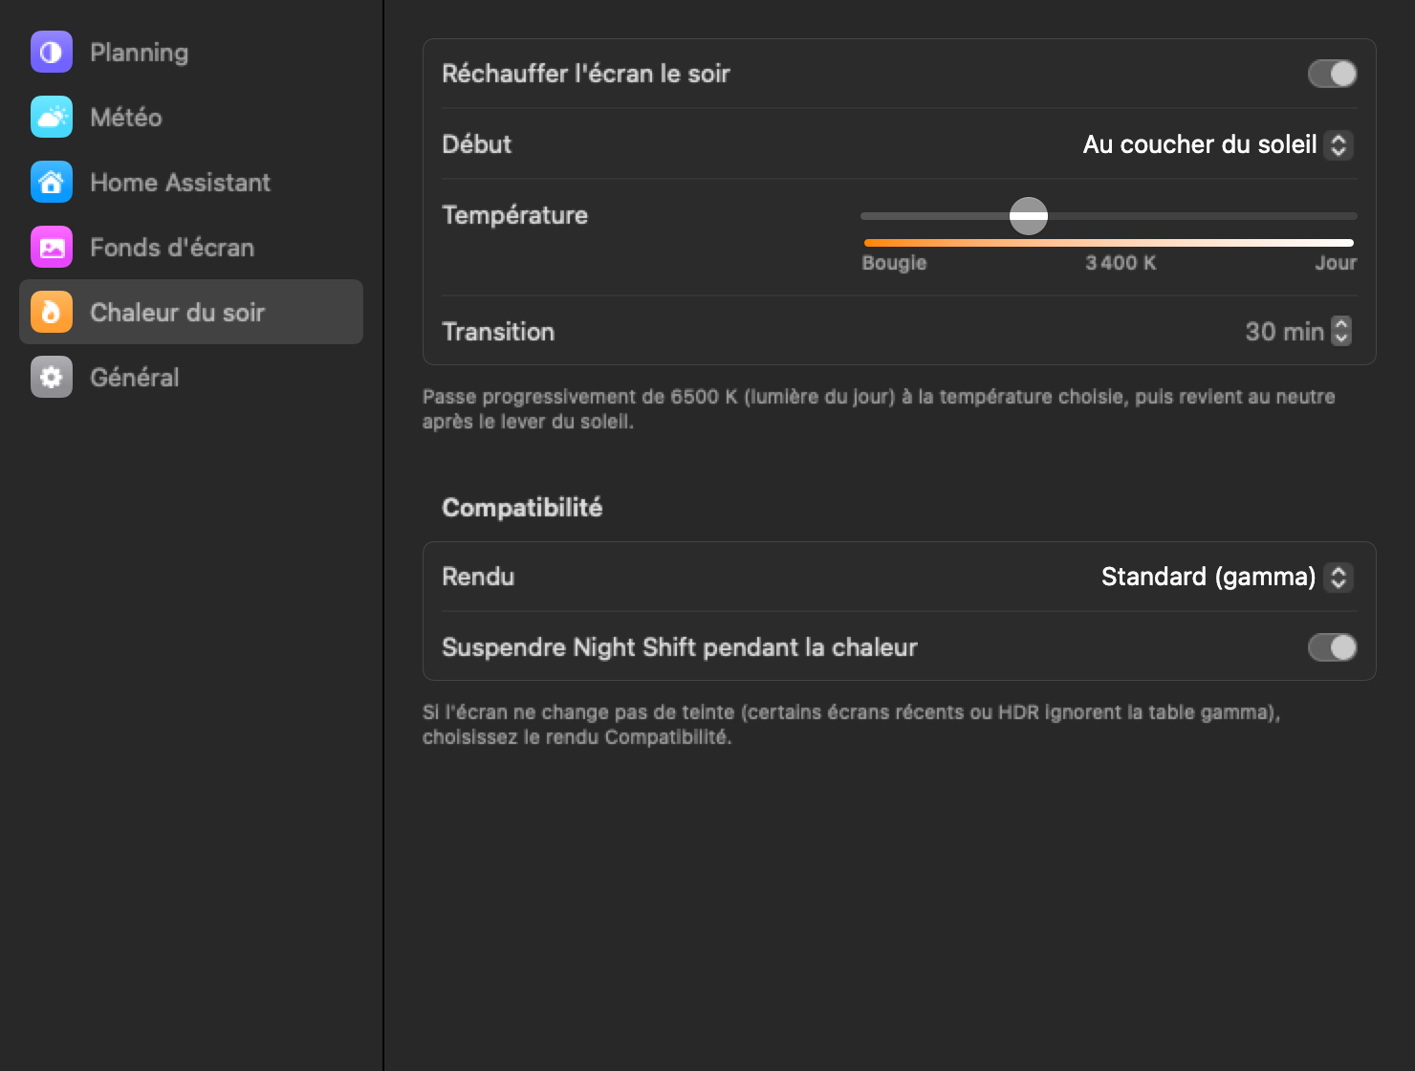Click the Rendu row label

[x=478, y=577]
